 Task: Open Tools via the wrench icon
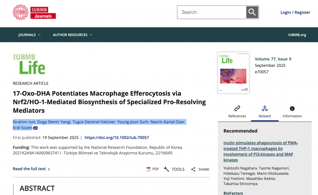point(166,169)
